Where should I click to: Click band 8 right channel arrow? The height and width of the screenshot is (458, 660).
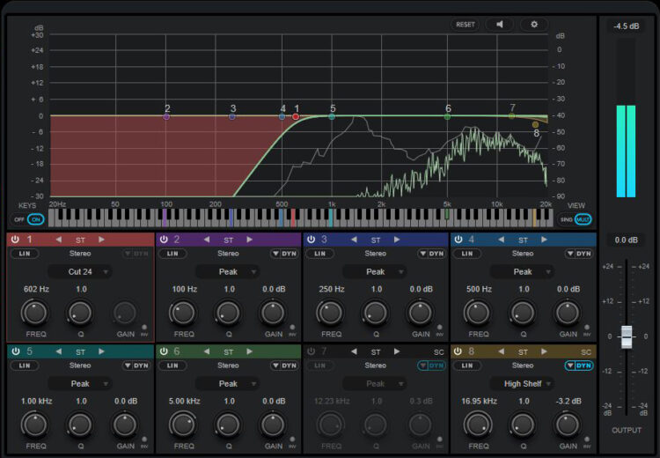coord(544,351)
